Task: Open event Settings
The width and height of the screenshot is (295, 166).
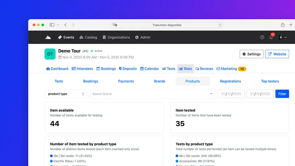Action: [x=251, y=54]
